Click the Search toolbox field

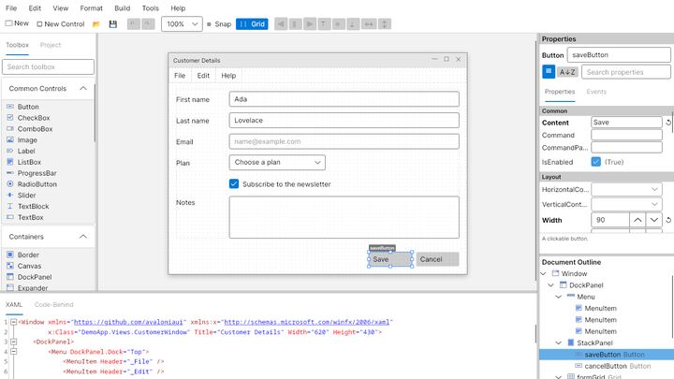pos(48,67)
